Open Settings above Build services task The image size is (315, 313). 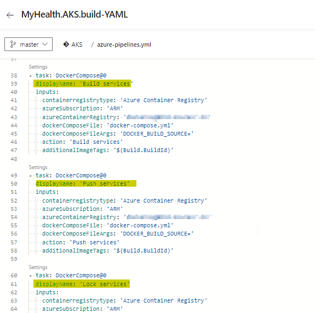tap(38, 67)
